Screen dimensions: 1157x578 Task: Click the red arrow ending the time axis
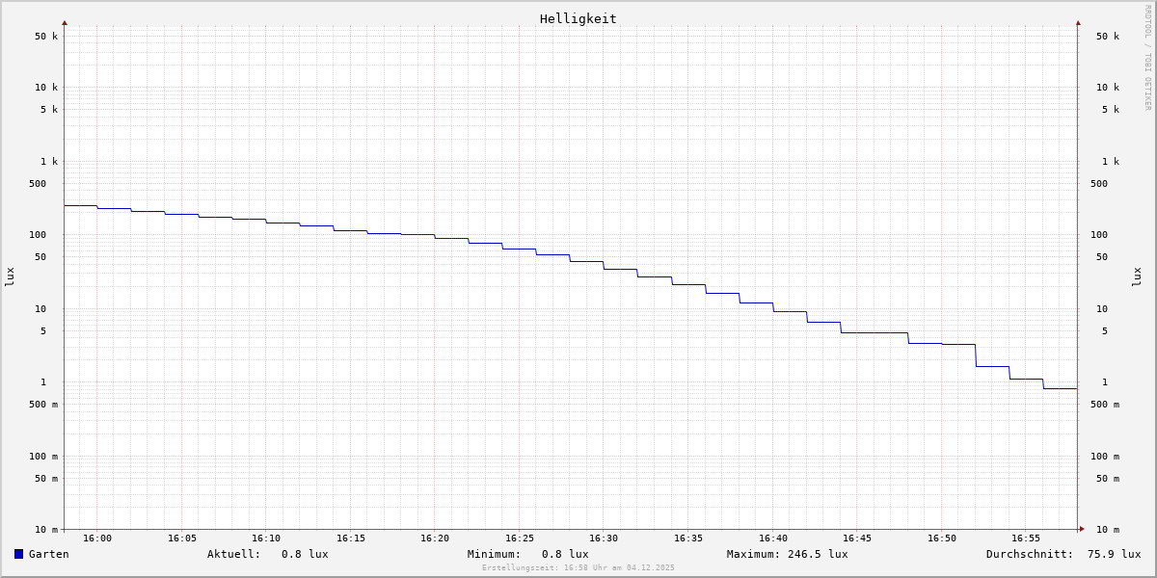[x=1082, y=529]
